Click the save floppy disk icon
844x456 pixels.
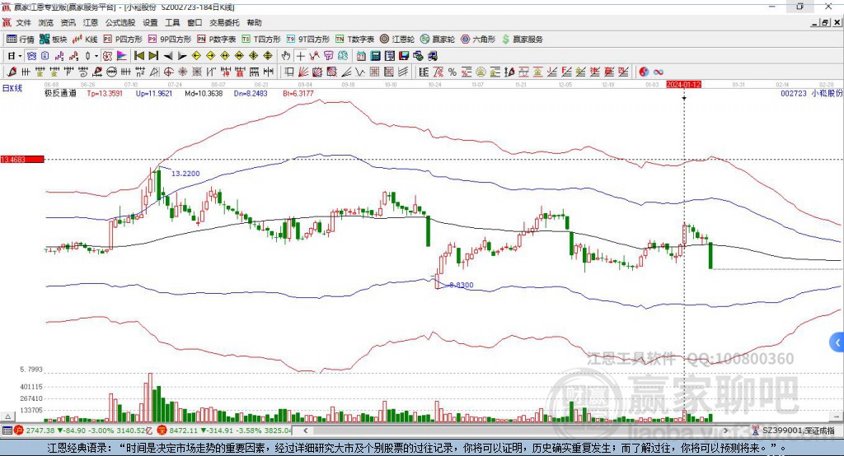click(404, 56)
